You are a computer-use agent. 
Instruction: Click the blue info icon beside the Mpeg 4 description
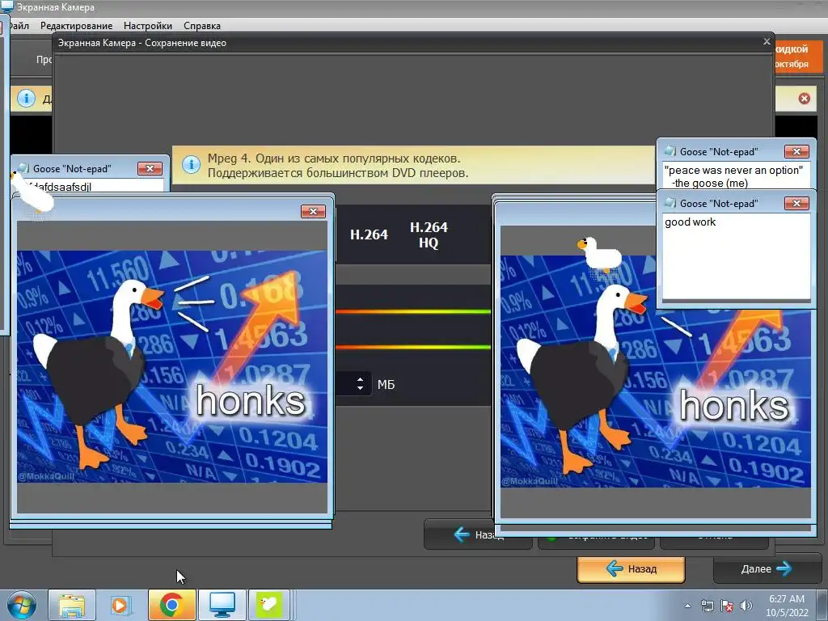191,165
